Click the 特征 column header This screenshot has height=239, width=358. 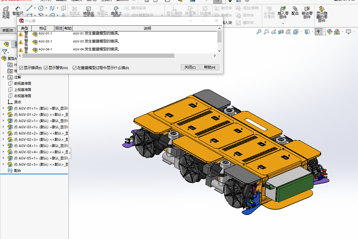pyautogui.click(x=43, y=28)
